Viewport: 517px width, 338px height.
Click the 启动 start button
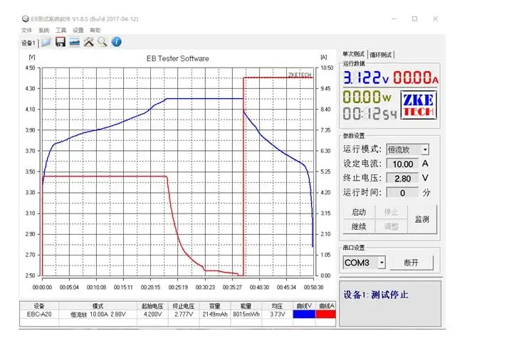pyautogui.click(x=359, y=212)
